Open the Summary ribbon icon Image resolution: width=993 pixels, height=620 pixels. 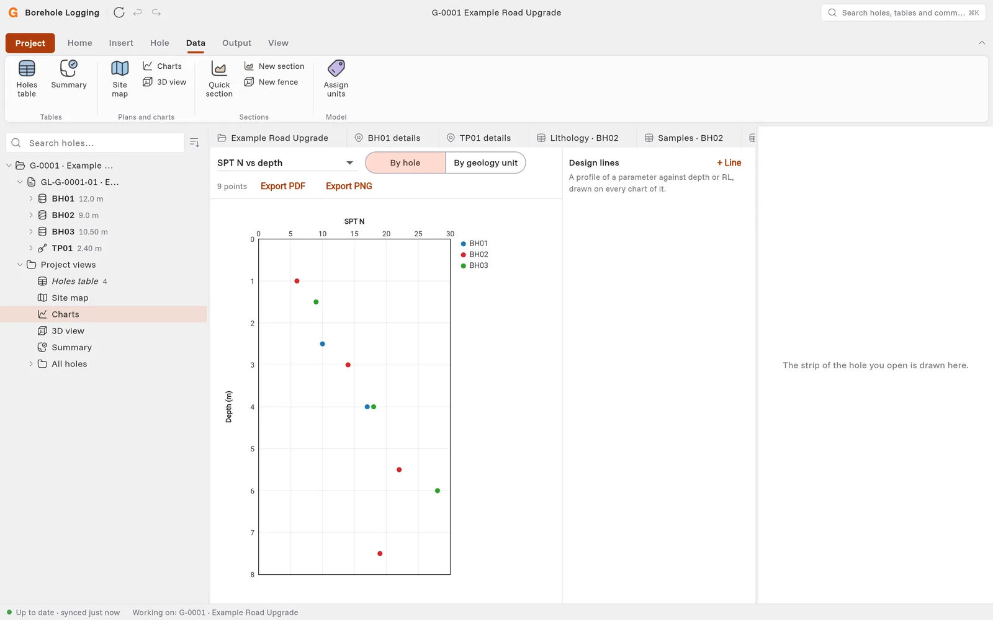click(69, 74)
